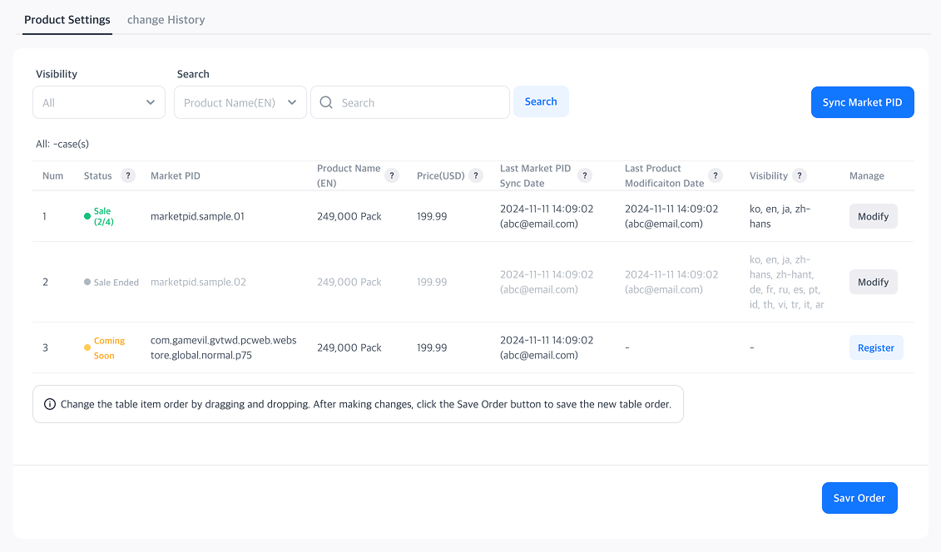
Task: Select the Product Settings tab
Action: coord(67,19)
